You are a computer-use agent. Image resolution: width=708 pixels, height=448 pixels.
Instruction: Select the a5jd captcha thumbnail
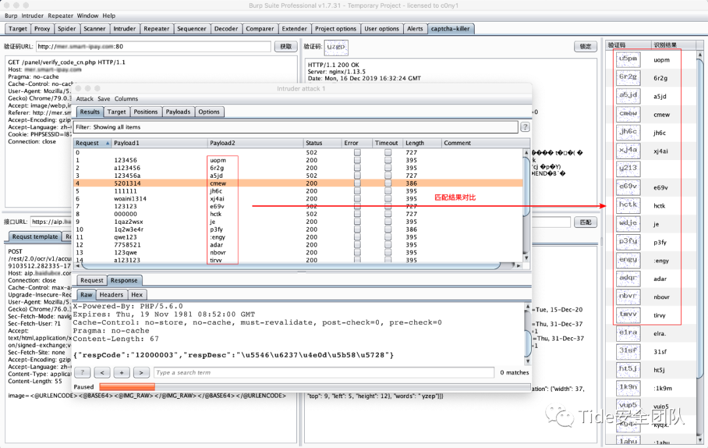pos(628,96)
